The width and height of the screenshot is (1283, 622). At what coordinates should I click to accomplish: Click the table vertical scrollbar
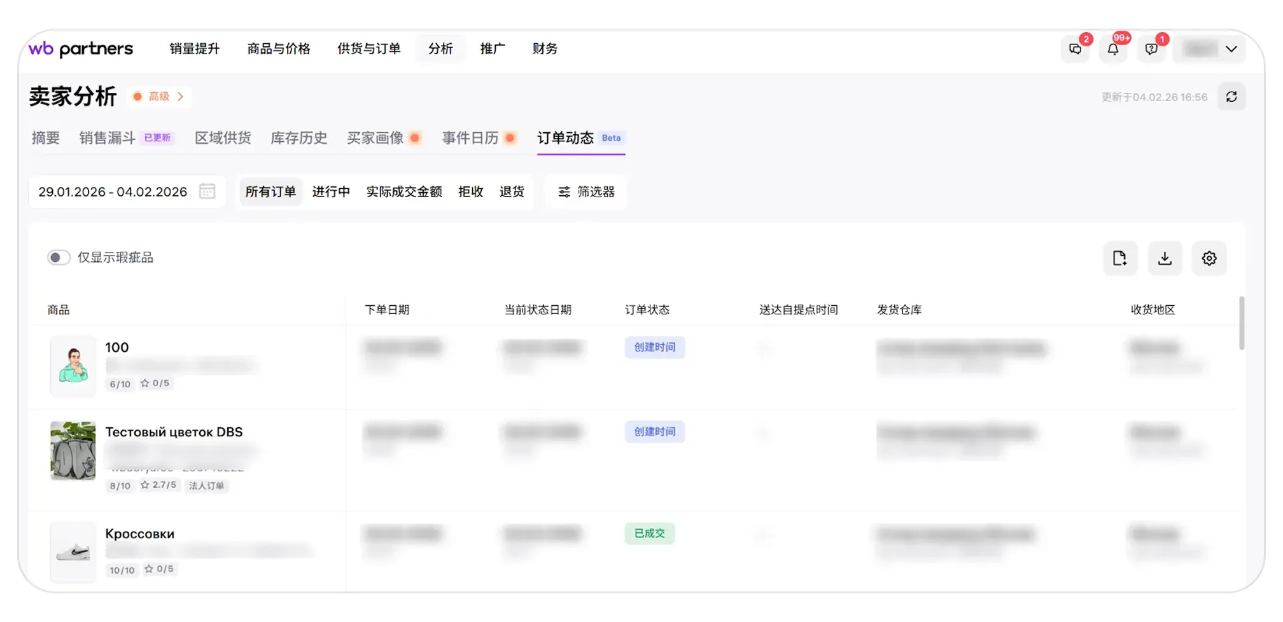click(x=1241, y=323)
